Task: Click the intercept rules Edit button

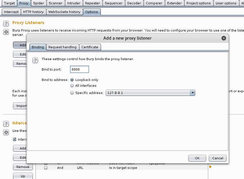Action: pos(20,158)
